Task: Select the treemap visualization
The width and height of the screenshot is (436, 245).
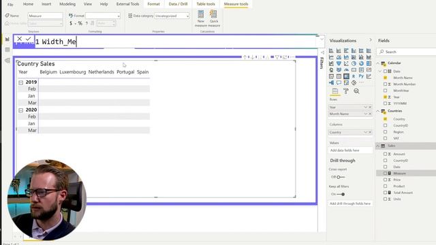Action: (x=369, y=63)
